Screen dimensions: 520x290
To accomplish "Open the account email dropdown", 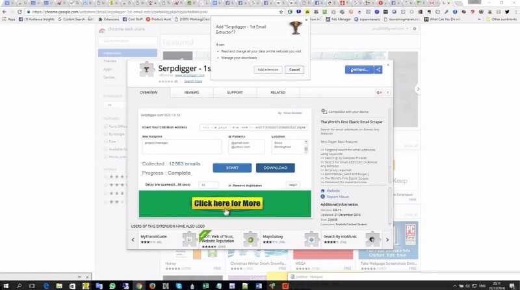I will point(391,29).
